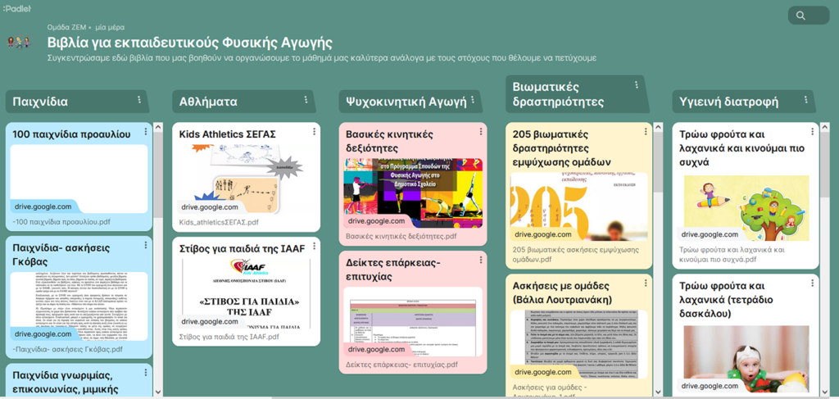Open options menu for Ψυχοκινητική Αγωγή column
839x399 pixels.
[x=474, y=101]
